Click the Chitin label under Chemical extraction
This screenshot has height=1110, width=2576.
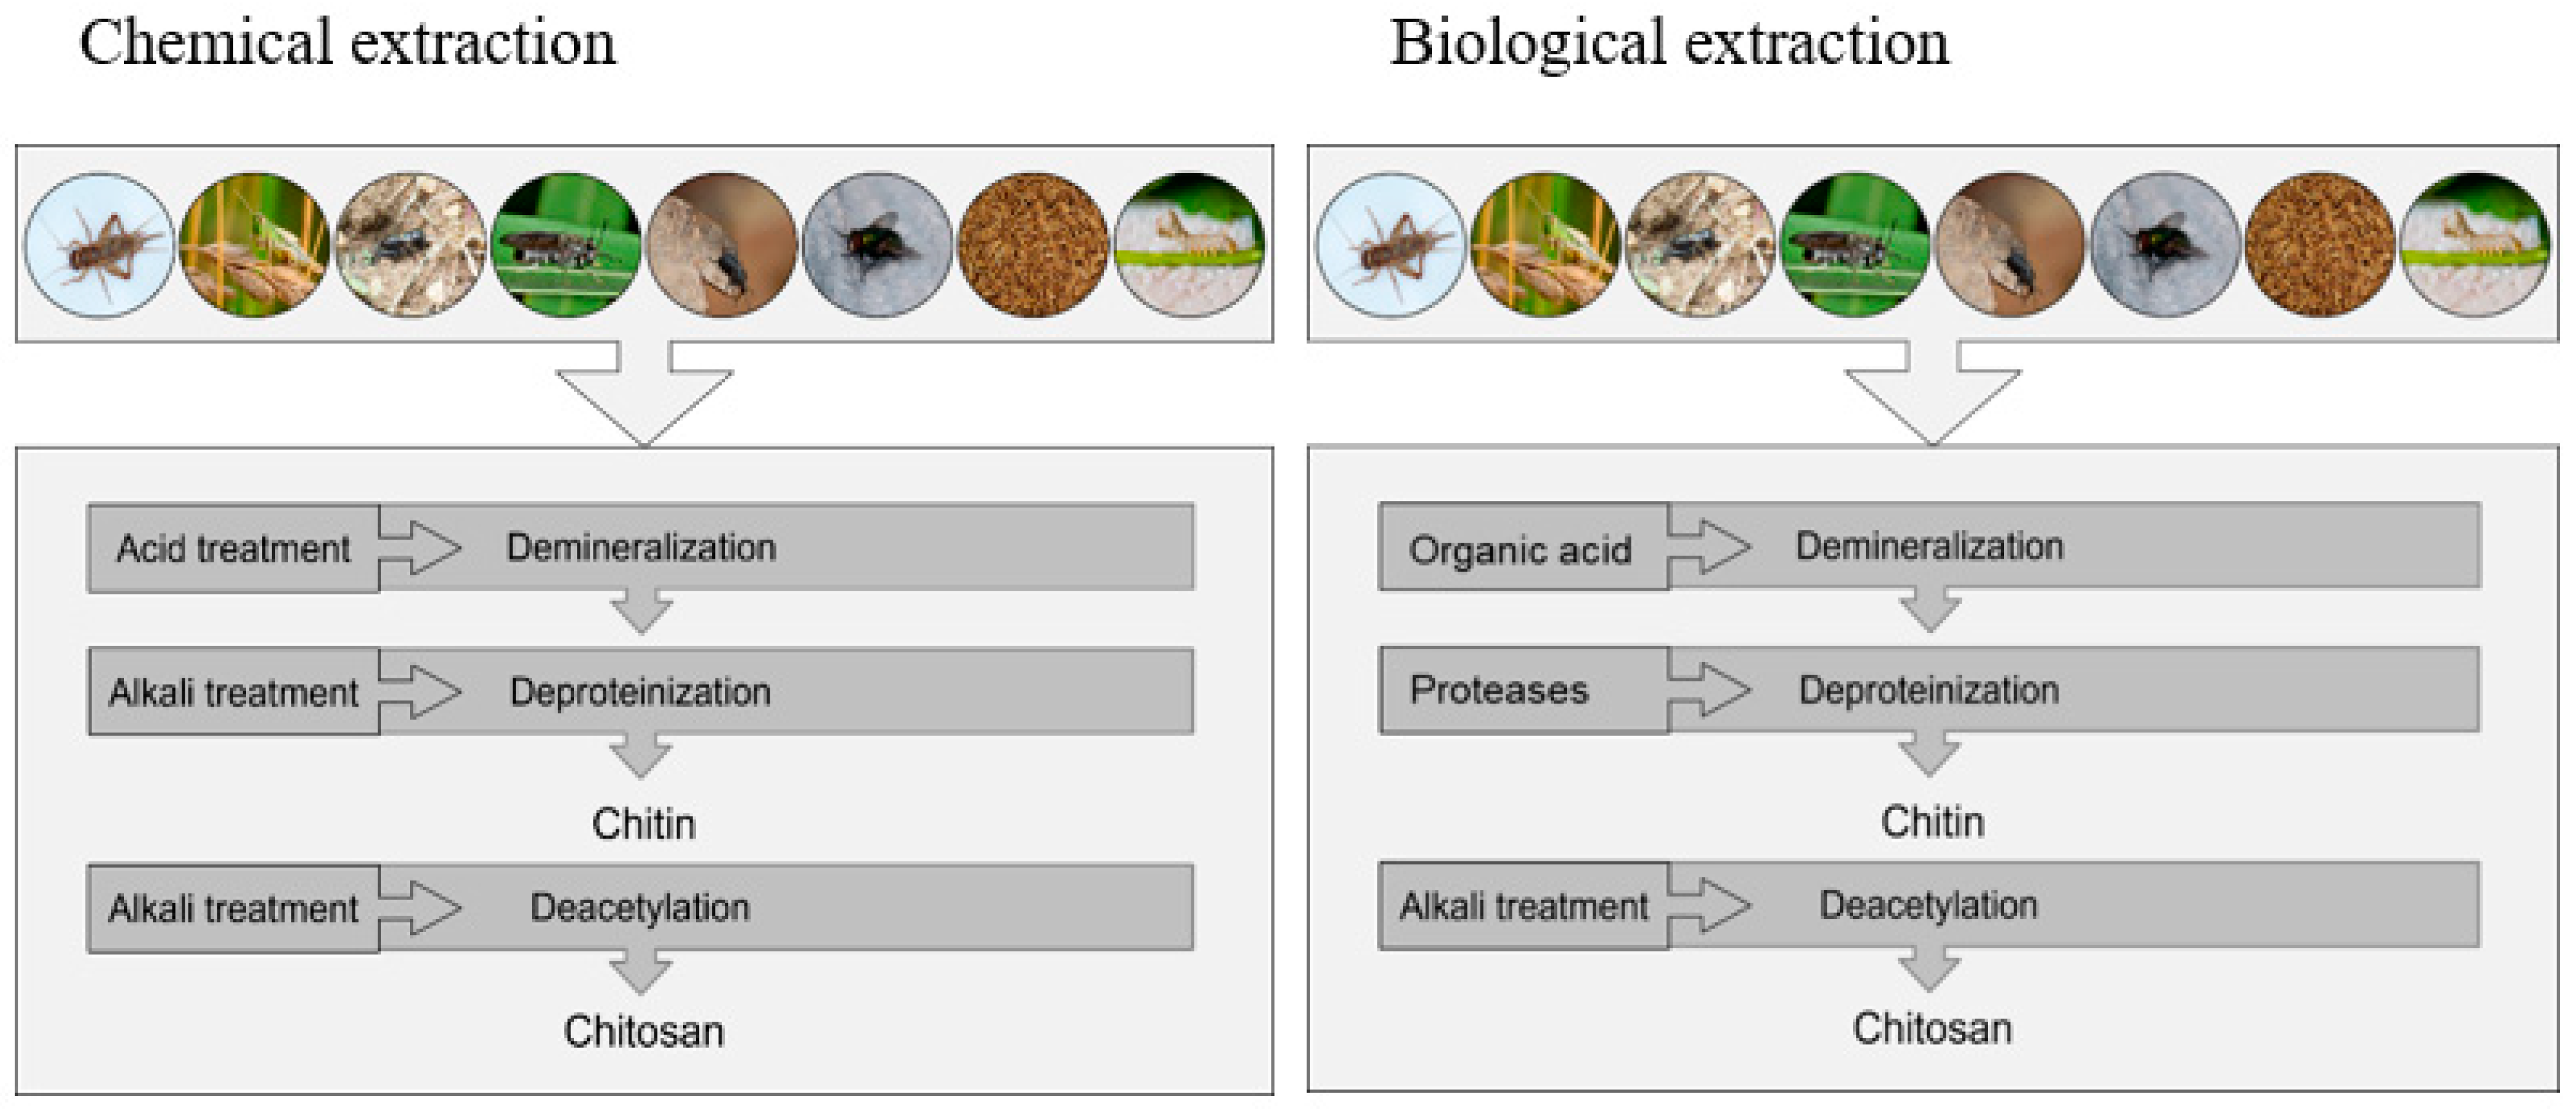[643, 824]
